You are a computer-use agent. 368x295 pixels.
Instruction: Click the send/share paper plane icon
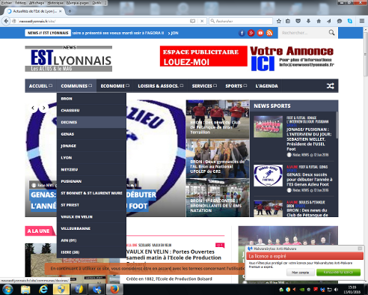tap(329, 21)
